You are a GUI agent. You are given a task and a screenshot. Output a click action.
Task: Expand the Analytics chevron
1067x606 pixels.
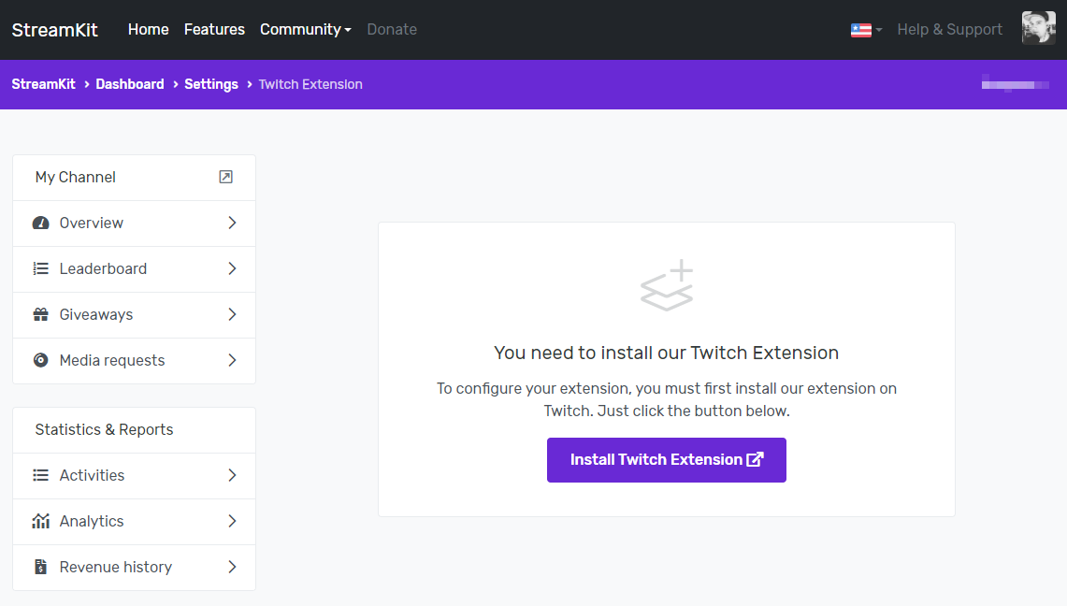click(232, 521)
